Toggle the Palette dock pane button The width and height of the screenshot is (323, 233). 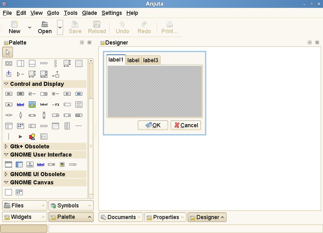71,217
